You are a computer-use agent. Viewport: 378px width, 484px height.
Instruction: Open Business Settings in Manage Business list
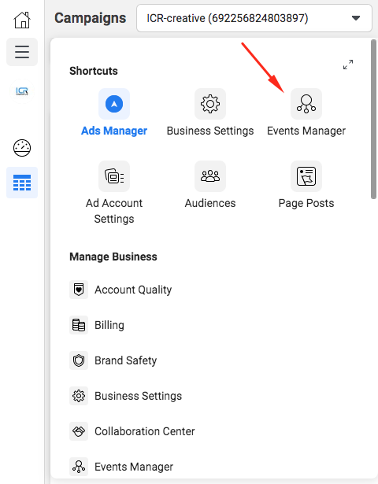coord(126,396)
